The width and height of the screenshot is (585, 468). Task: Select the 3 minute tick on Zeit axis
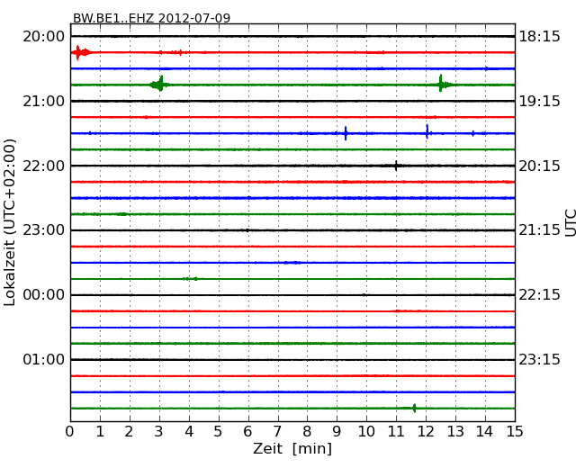[x=159, y=431]
